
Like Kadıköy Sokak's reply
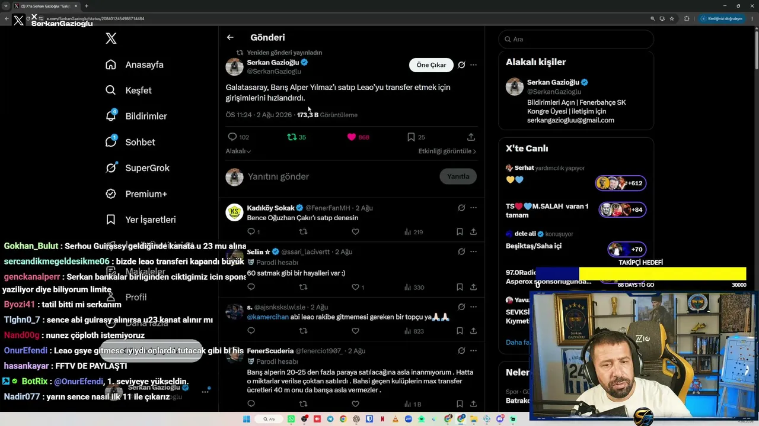point(355,232)
